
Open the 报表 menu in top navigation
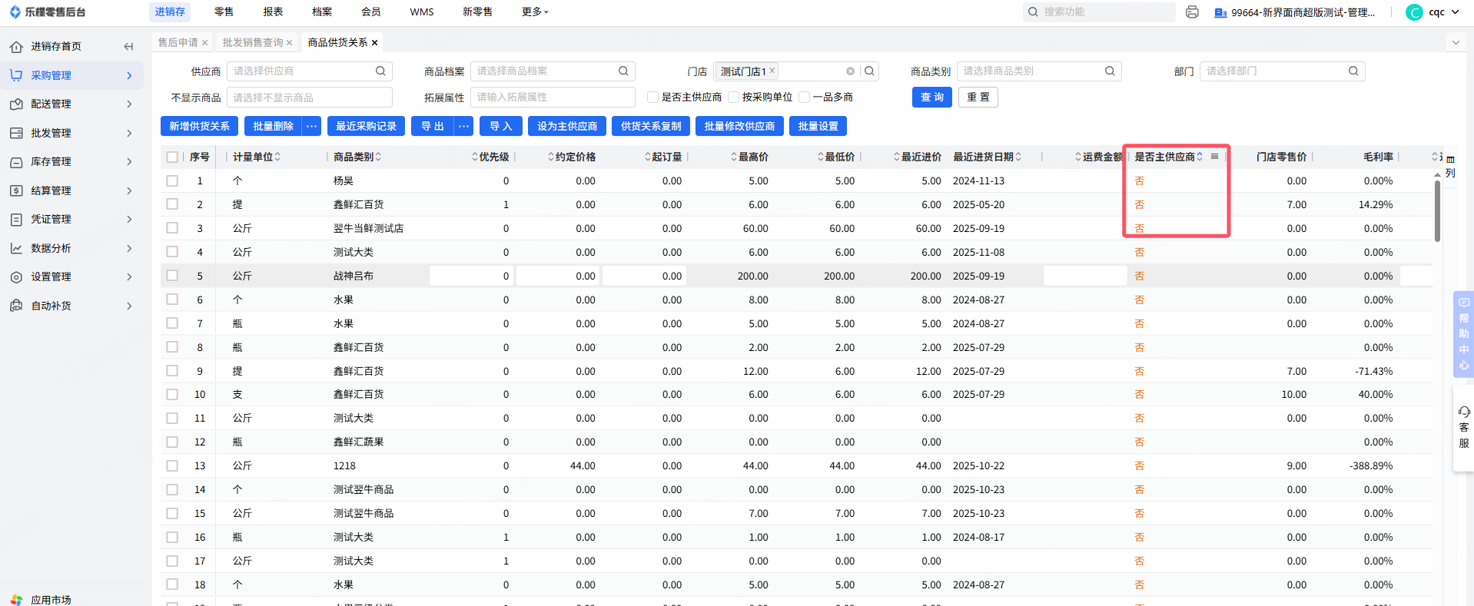tap(273, 12)
